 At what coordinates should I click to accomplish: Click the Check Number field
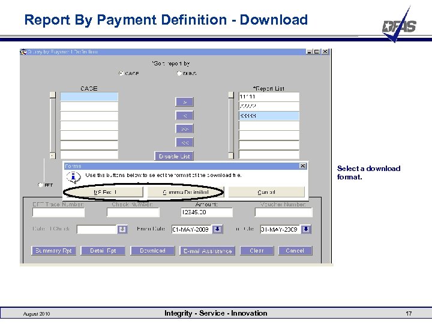point(133,212)
